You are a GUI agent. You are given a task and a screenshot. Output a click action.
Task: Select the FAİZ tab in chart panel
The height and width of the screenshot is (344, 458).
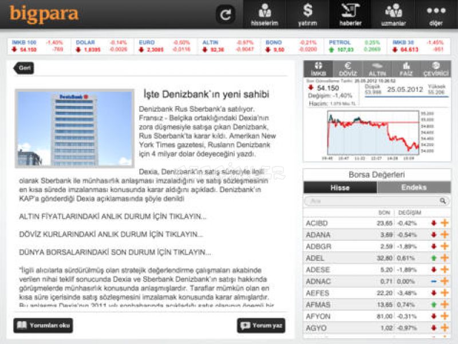(x=406, y=69)
